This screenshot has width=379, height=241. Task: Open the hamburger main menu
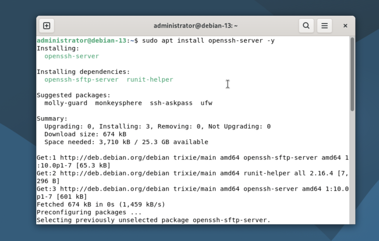tap(324, 26)
